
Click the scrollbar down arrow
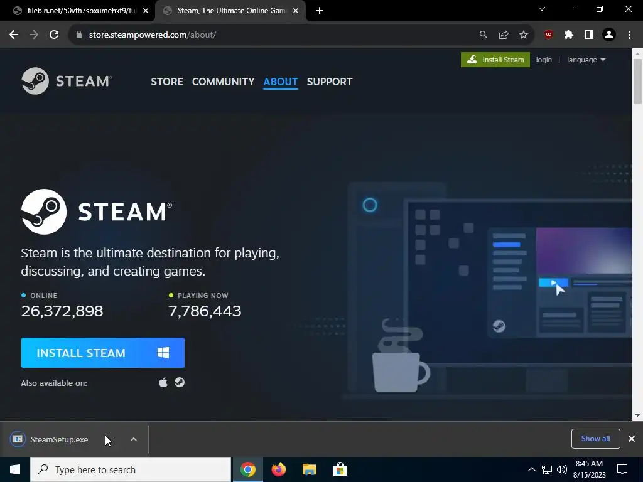637,415
